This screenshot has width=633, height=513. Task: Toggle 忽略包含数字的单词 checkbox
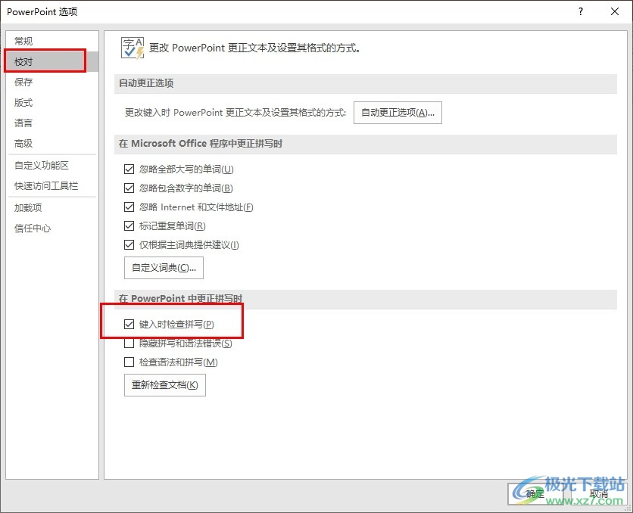[x=129, y=188]
